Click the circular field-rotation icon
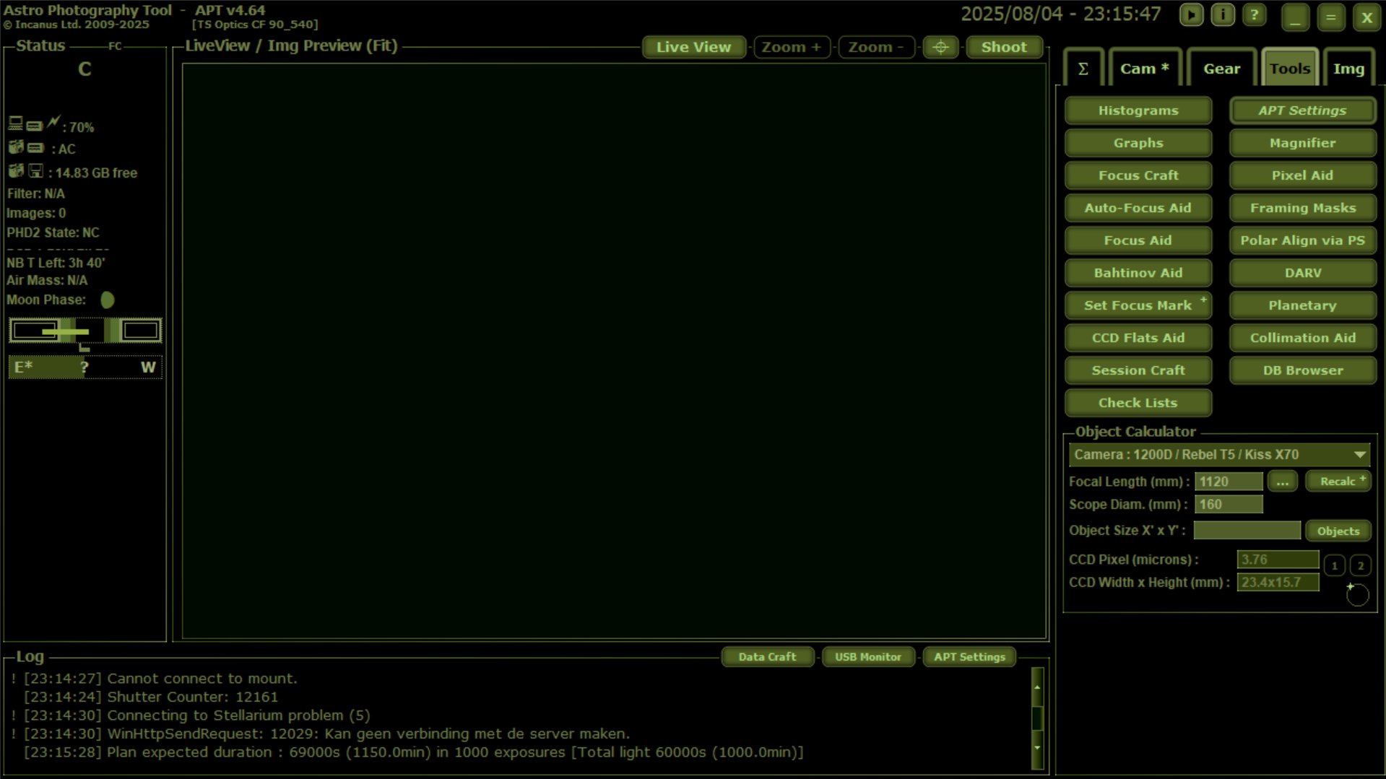1386x779 pixels. (x=1357, y=594)
